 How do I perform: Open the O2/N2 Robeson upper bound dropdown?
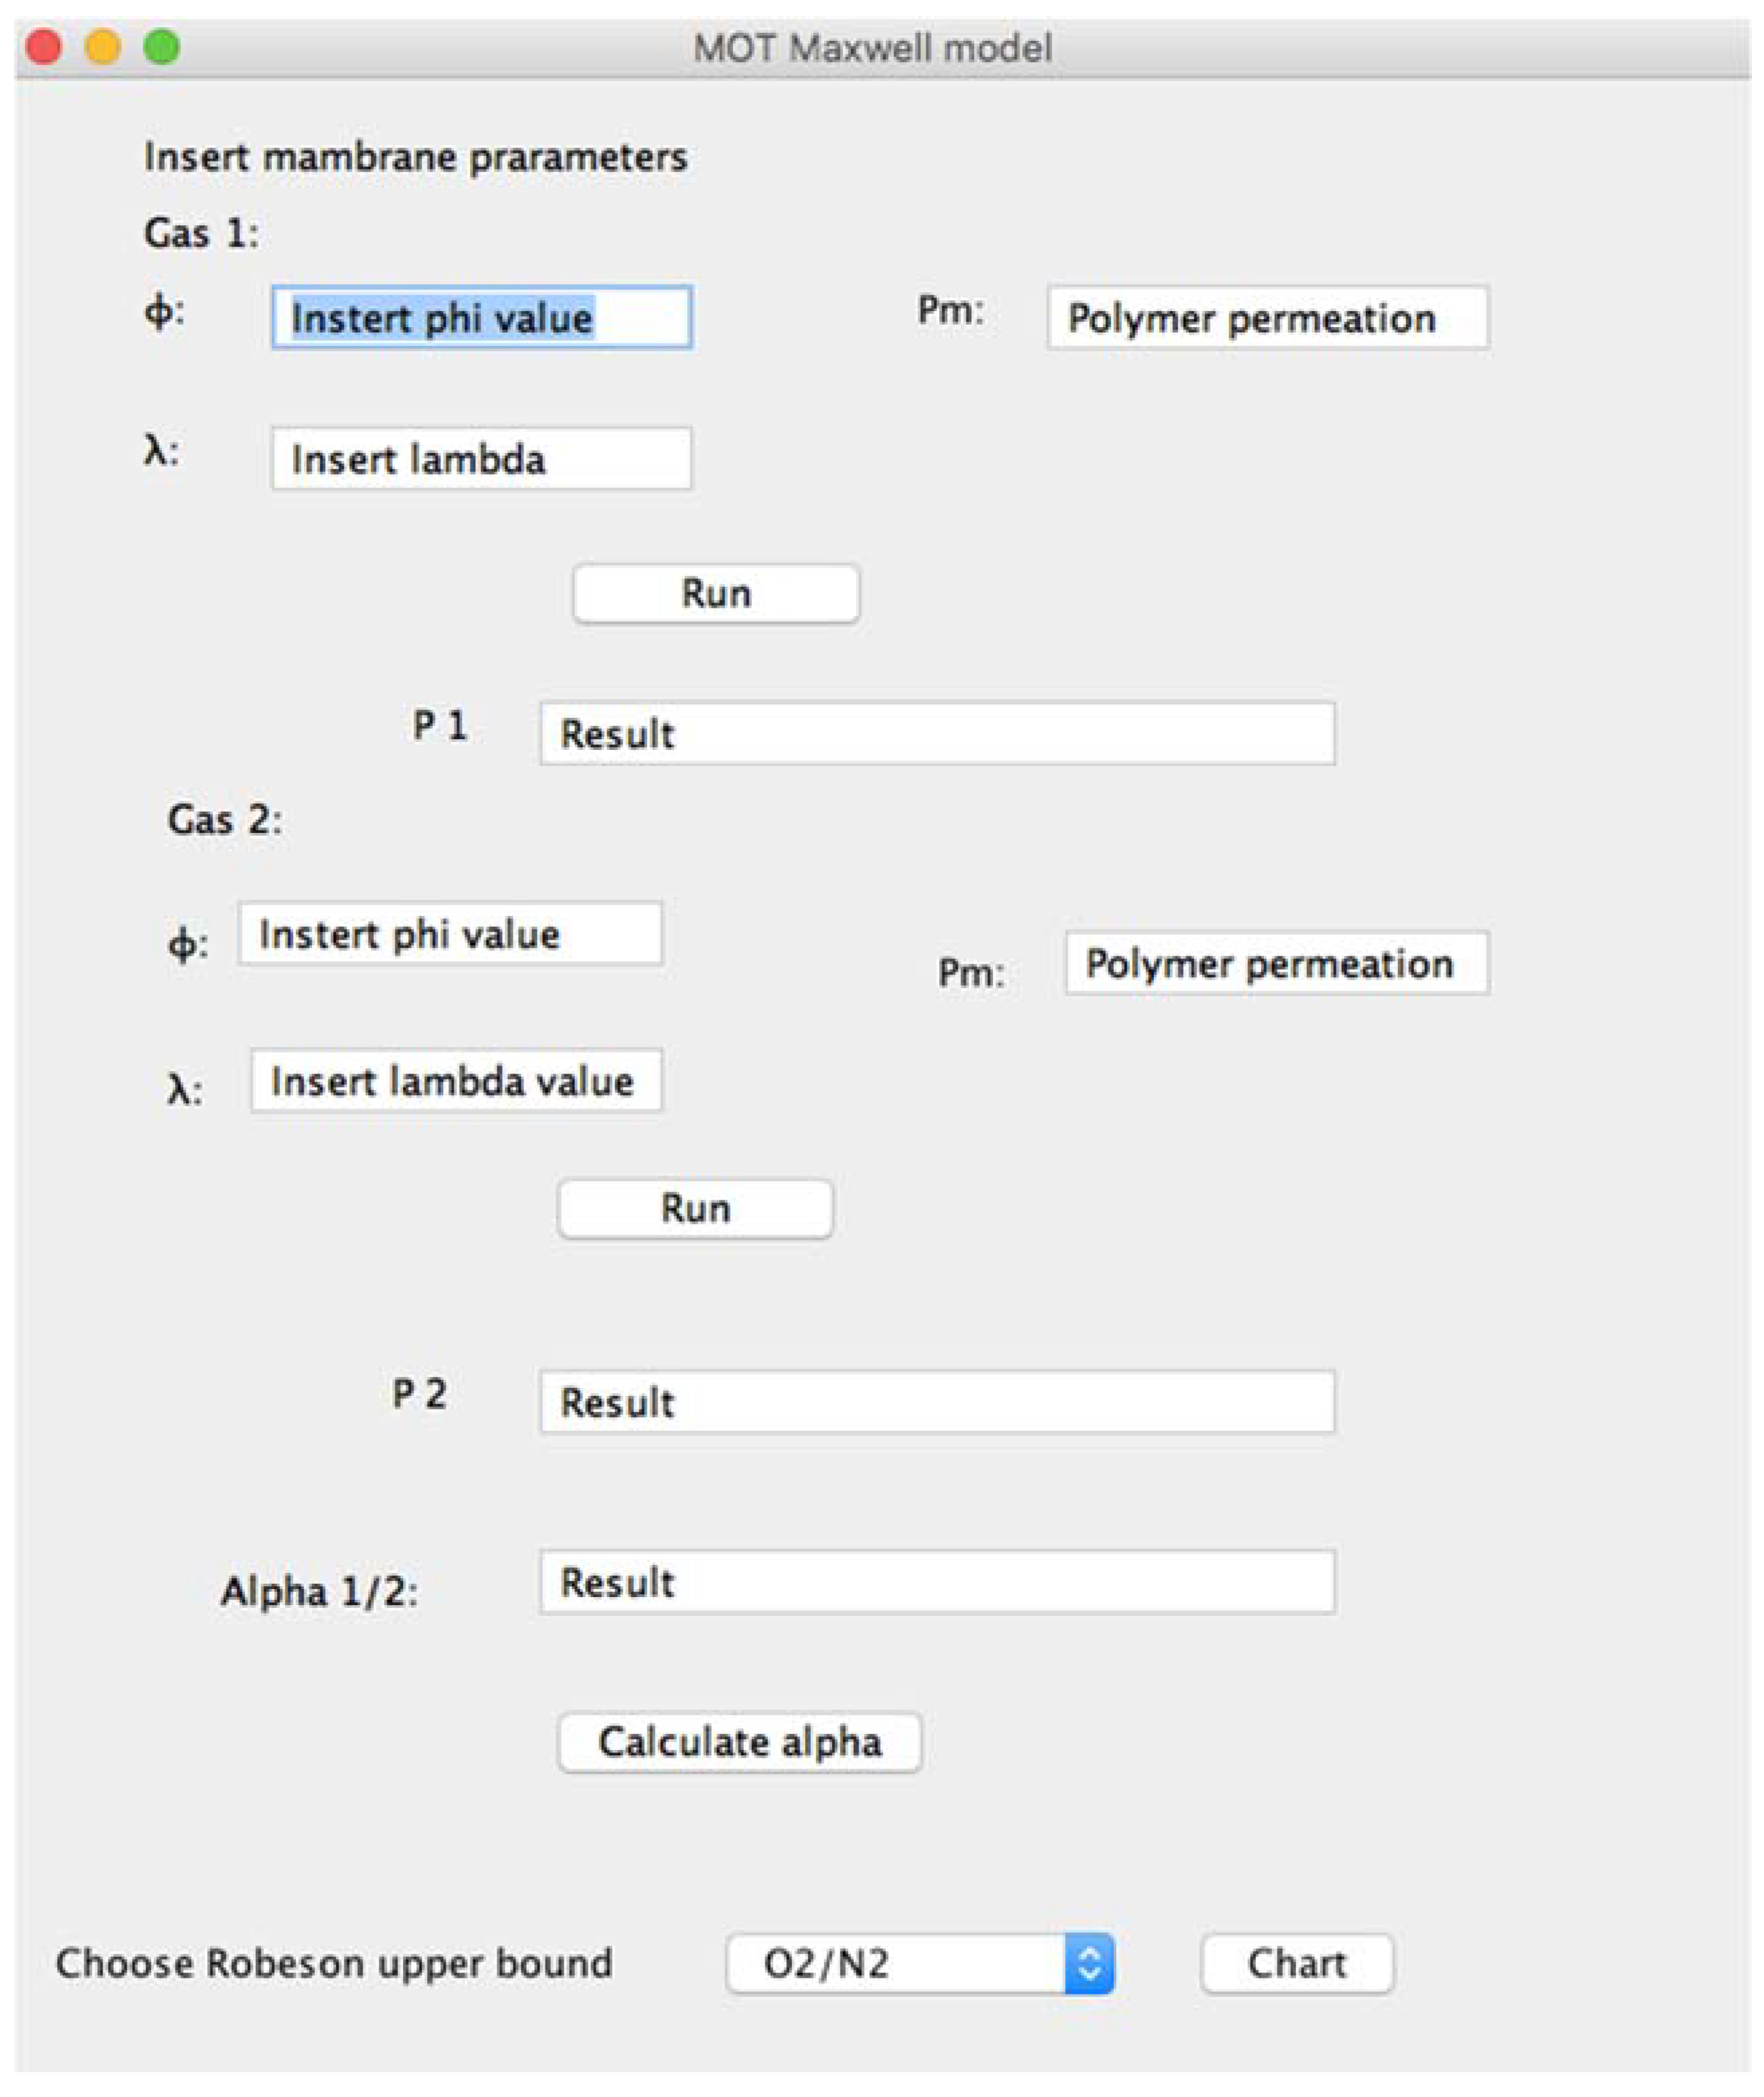point(920,1964)
